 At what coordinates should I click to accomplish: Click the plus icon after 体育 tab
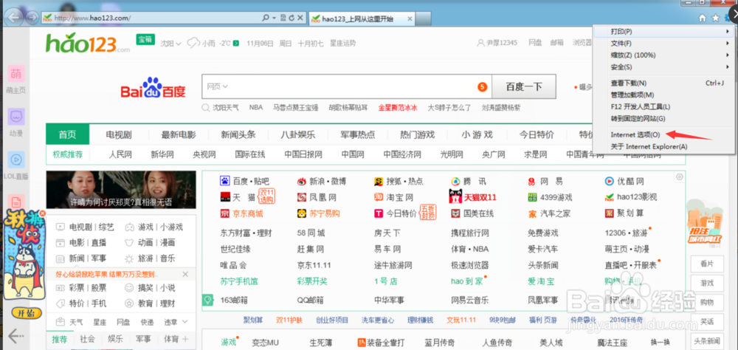click(185, 339)
